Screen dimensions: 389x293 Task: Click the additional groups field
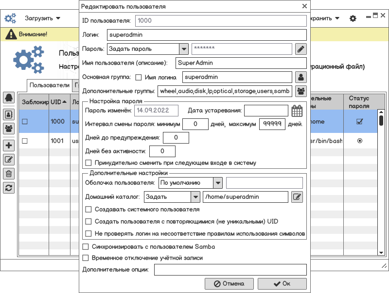[x=225, y=91]
